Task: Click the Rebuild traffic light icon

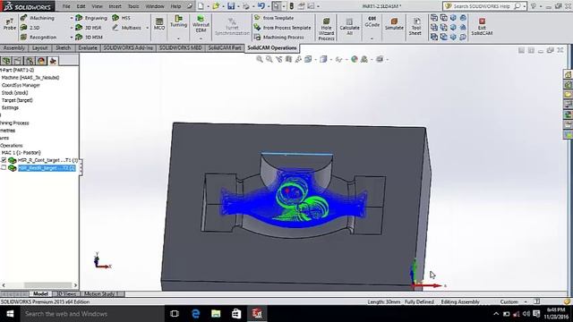Action: [x=292, y=6]
